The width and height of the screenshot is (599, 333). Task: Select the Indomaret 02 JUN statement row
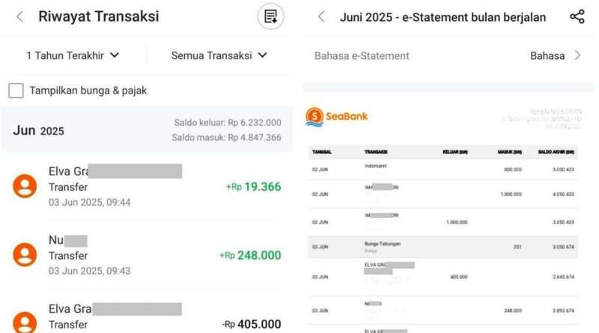(x=443, y=169)
